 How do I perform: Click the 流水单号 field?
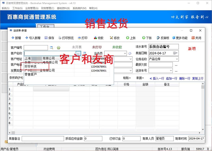pyautogui.click(x=164, y=47)
